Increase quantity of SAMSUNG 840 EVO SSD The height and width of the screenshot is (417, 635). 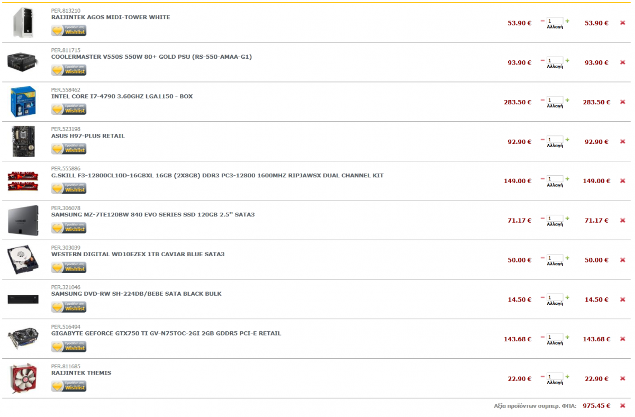click(x=567, y=219)
